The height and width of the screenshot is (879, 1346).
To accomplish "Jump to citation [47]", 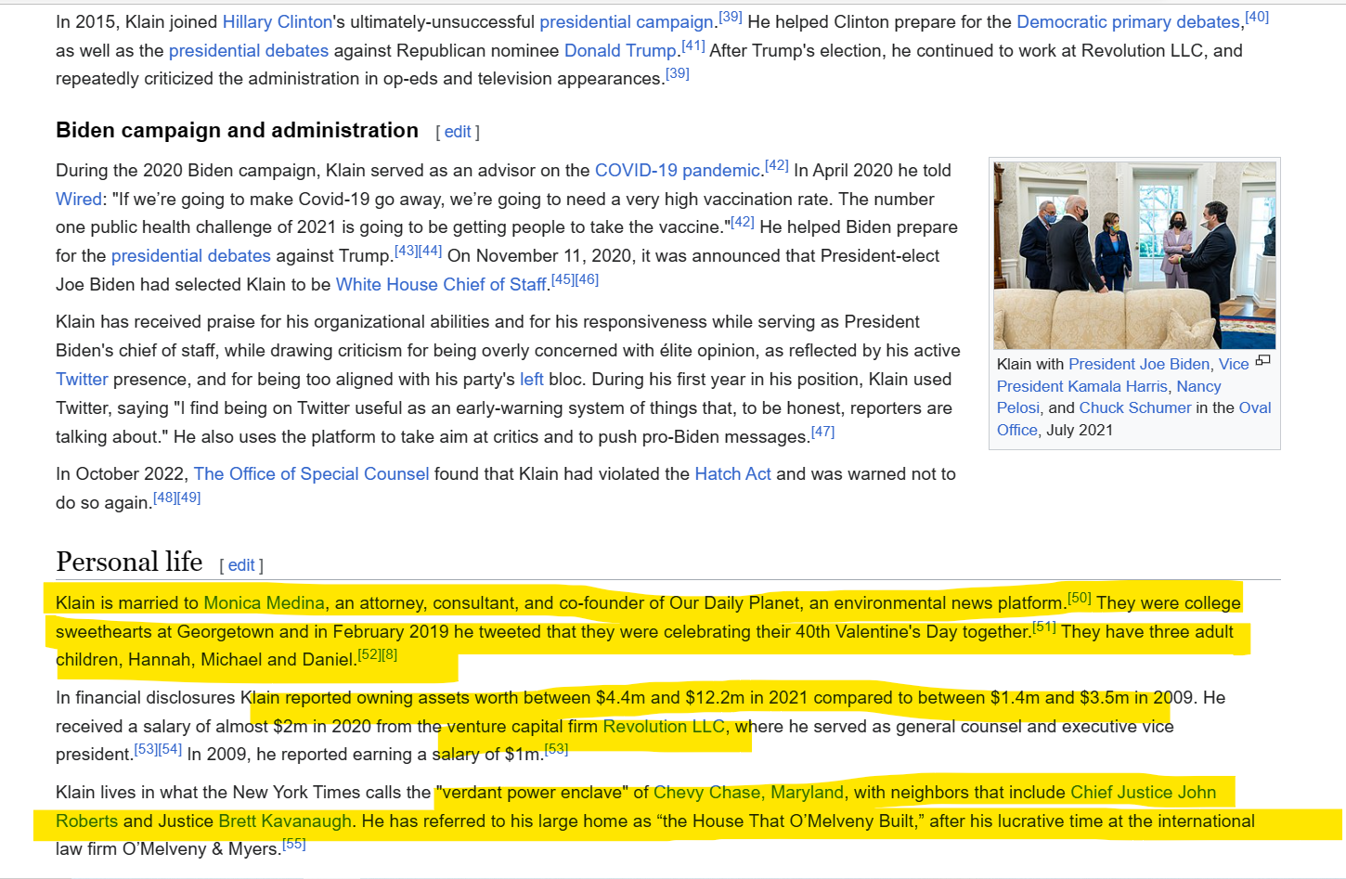I will point(822,432).
